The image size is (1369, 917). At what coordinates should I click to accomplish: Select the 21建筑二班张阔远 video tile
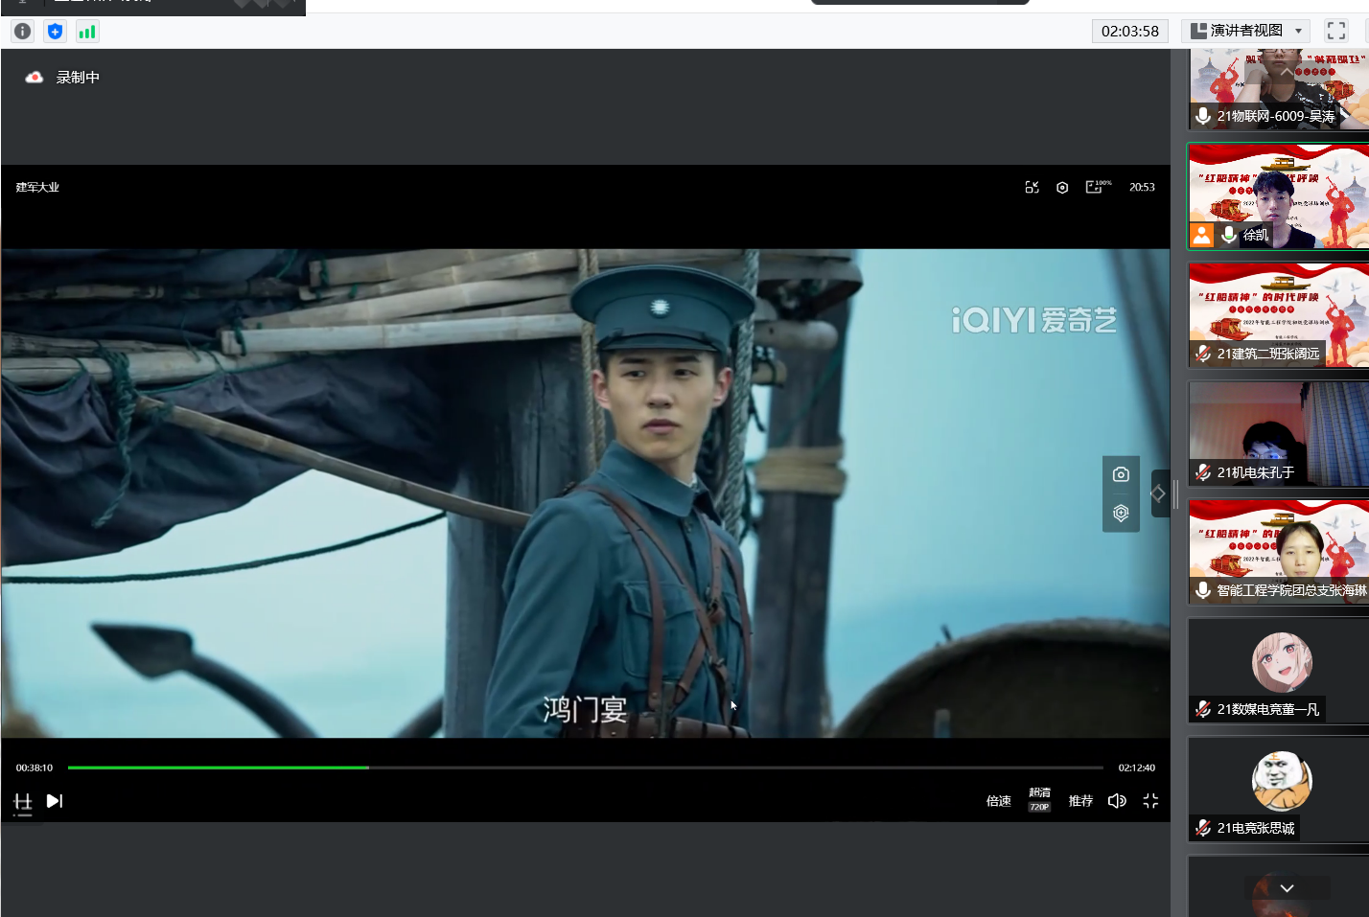coord(1279,315)
